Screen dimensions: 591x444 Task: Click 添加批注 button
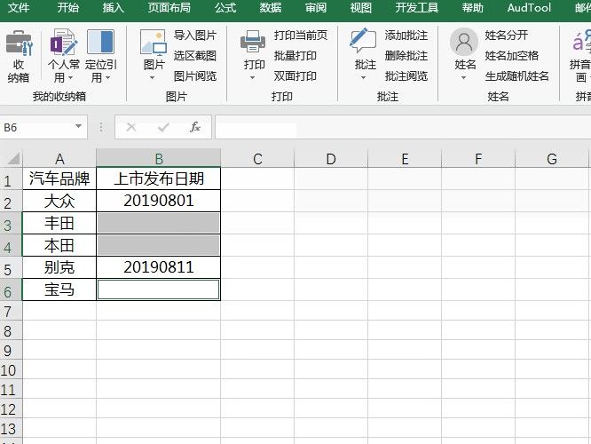tap(406, 36)
